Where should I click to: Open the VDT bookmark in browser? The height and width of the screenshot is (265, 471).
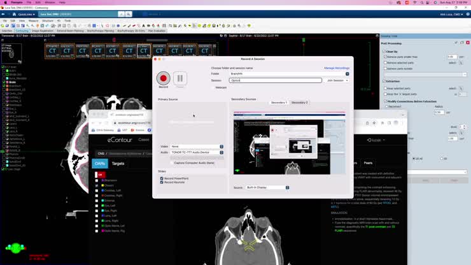(123, 130)
